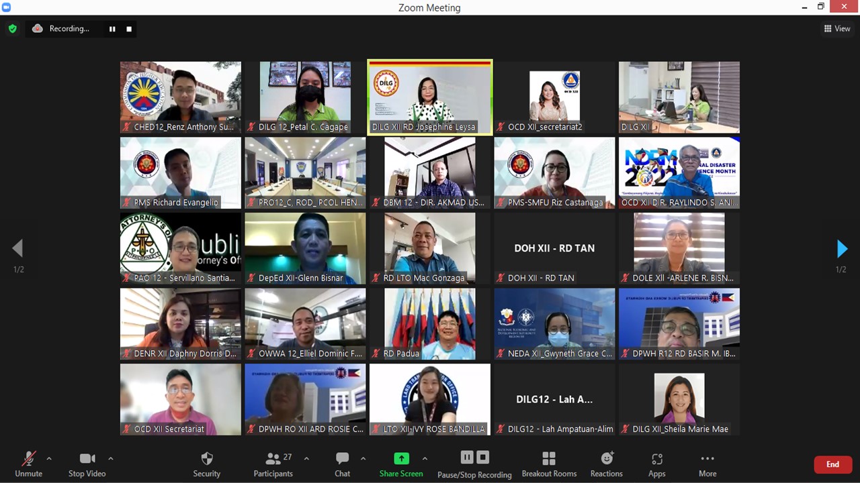Click muted mic icon on PMS Richard Evangelio

127,203
